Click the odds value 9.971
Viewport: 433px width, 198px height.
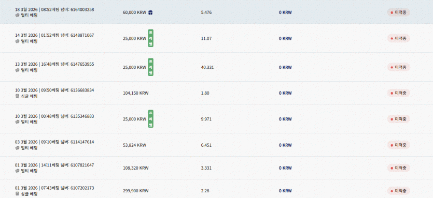point(206,119)
